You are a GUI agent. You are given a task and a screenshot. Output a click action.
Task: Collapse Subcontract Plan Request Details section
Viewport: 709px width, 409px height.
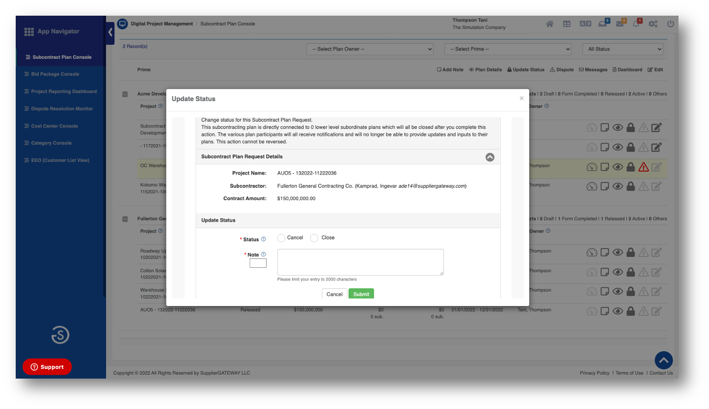(x=490, y=157)
